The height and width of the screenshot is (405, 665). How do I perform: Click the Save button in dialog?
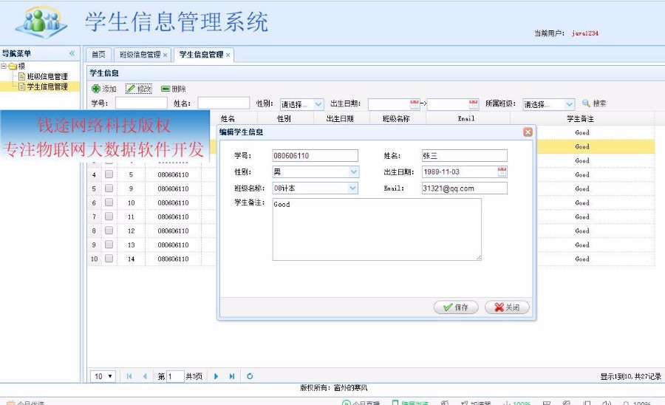(456, 307)
